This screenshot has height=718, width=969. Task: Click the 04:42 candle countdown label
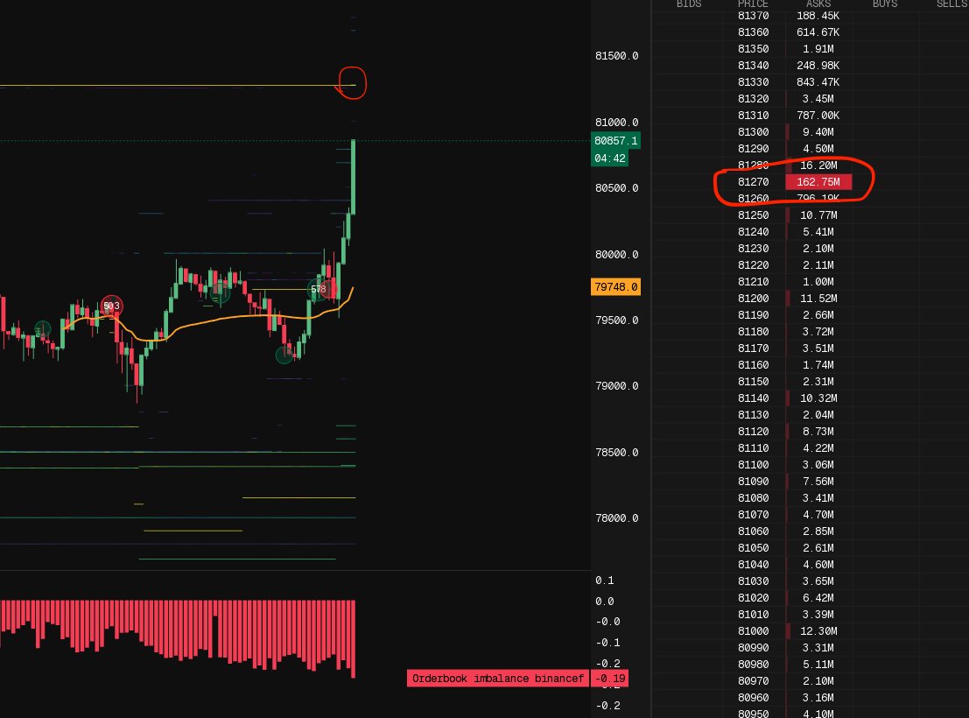point(610,158)
